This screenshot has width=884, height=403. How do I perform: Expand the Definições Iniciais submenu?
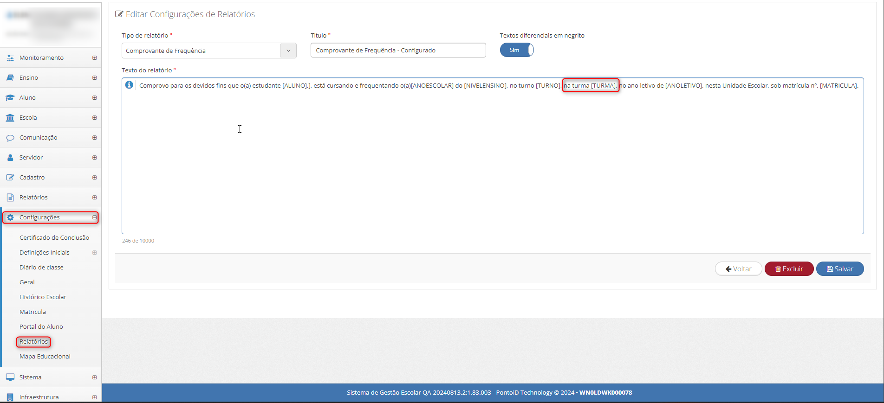[x=95, y=253]
